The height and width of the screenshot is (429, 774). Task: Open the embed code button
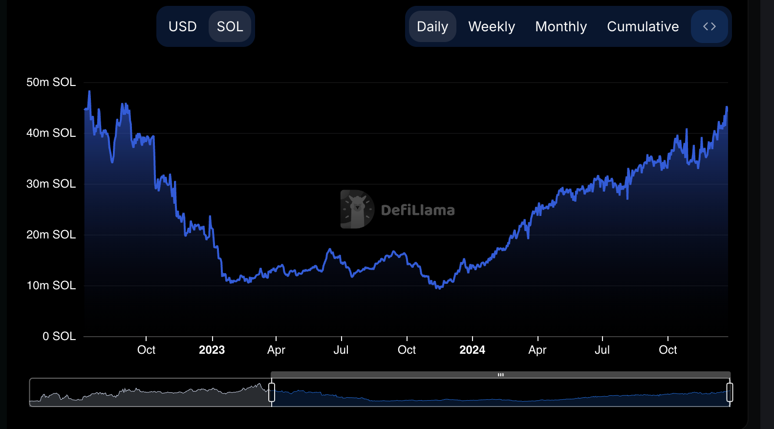[709, 26]
